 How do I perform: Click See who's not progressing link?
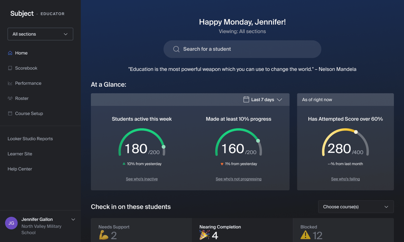(x=238, y=179)
